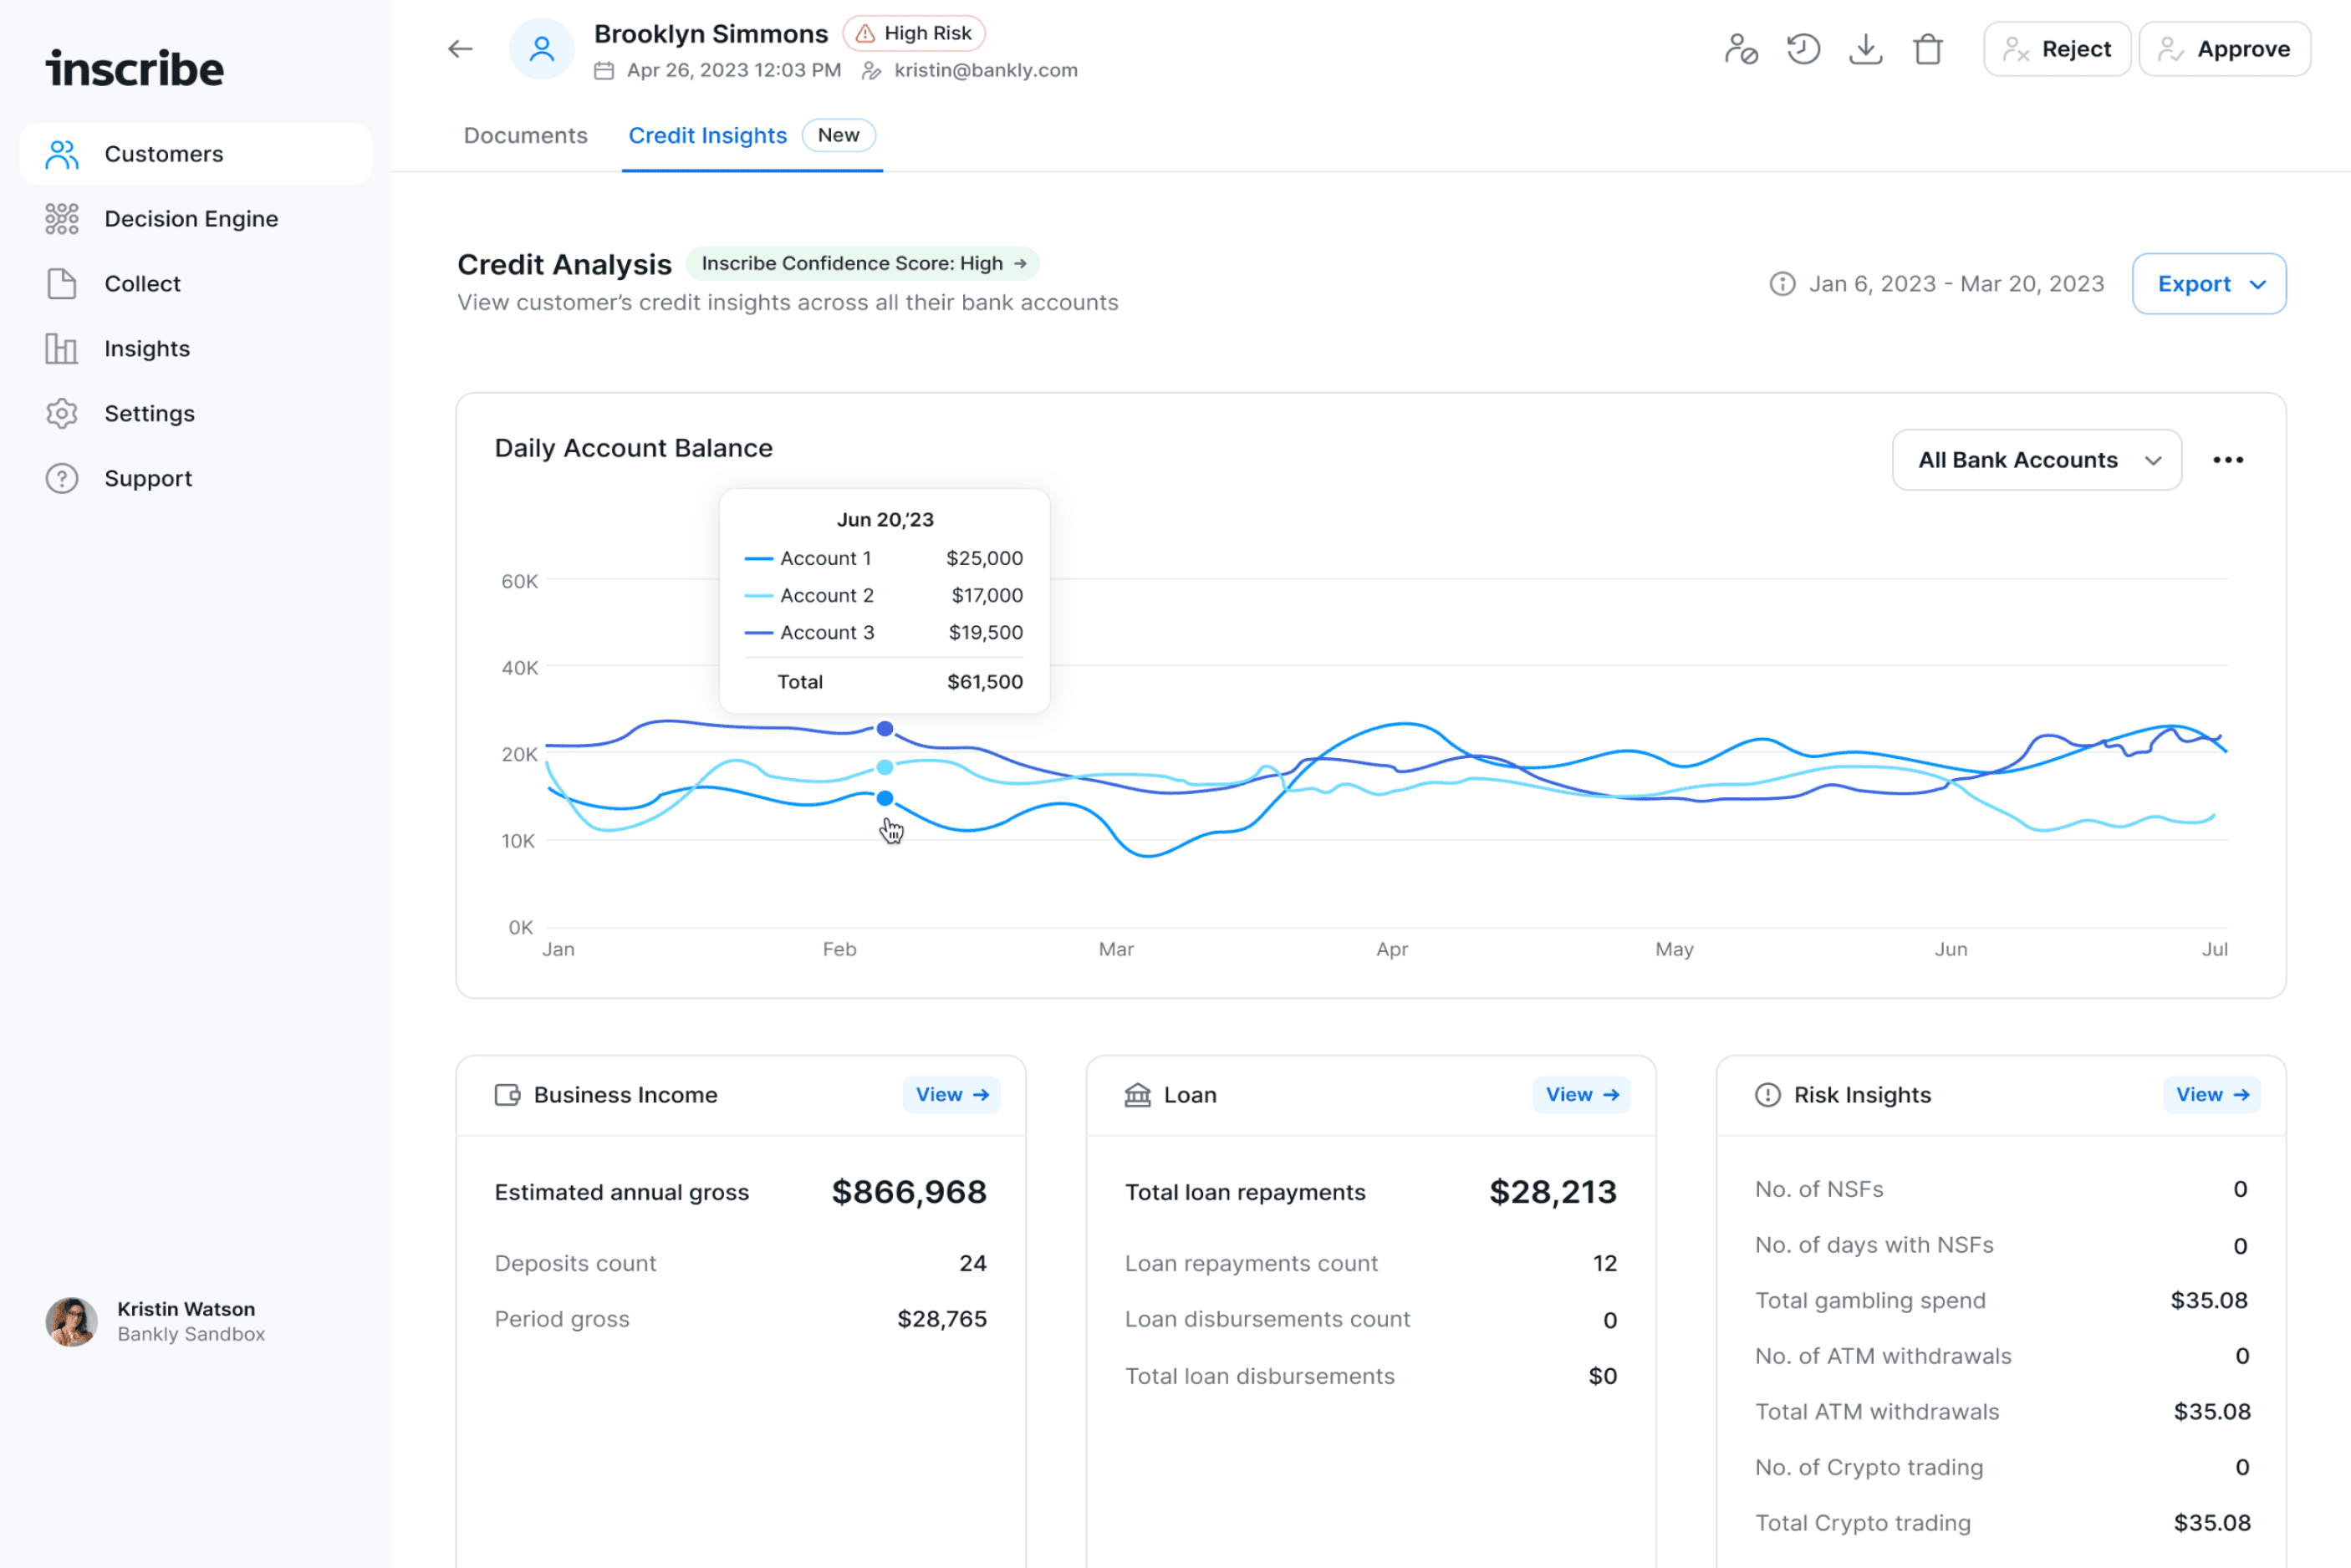Click the user block icon in header
2351x1568 pixels.
(x=1741, y=49)
